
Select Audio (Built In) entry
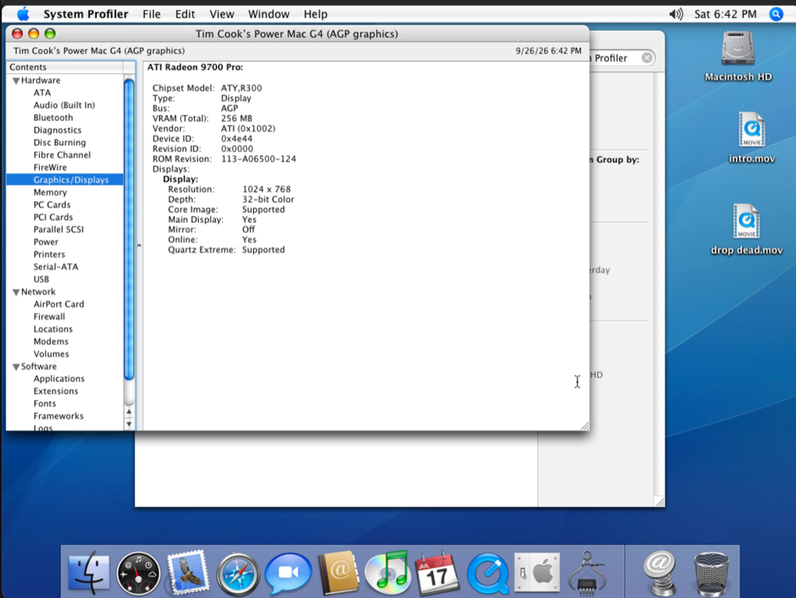click(x=65, y=105)
